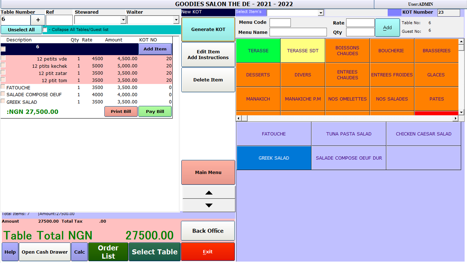This screenshot has height=263, width=467.
Task: Select the BOUCHERIE category
Action: 392,51
